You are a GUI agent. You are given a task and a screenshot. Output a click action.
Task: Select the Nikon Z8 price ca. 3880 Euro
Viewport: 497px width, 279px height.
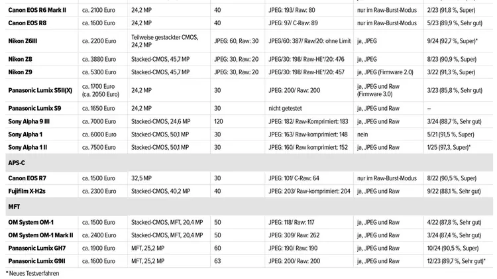99,59
